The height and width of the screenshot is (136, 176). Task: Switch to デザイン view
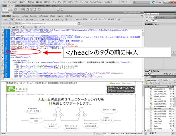pyautogui.click(x=19, y=20)
